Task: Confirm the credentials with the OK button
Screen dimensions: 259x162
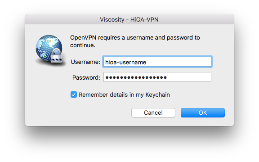Action: [x=203, y=113]
